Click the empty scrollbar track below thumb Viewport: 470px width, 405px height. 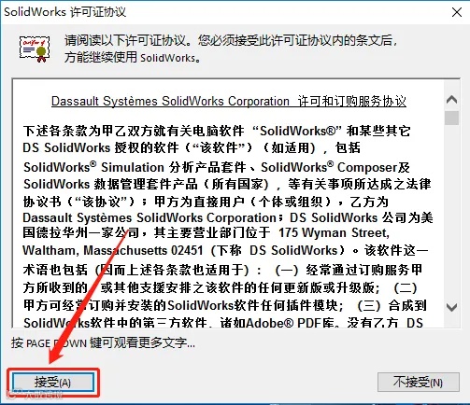(451, 212)
